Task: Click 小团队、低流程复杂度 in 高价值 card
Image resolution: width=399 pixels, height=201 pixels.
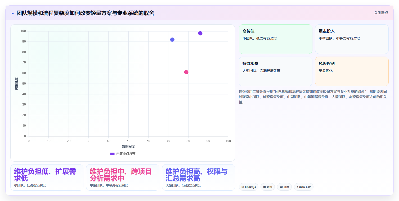Action: [x=260, y=38]
